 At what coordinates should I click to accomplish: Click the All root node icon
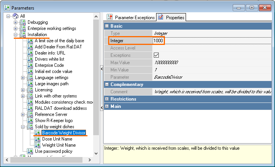coord(15,16)
